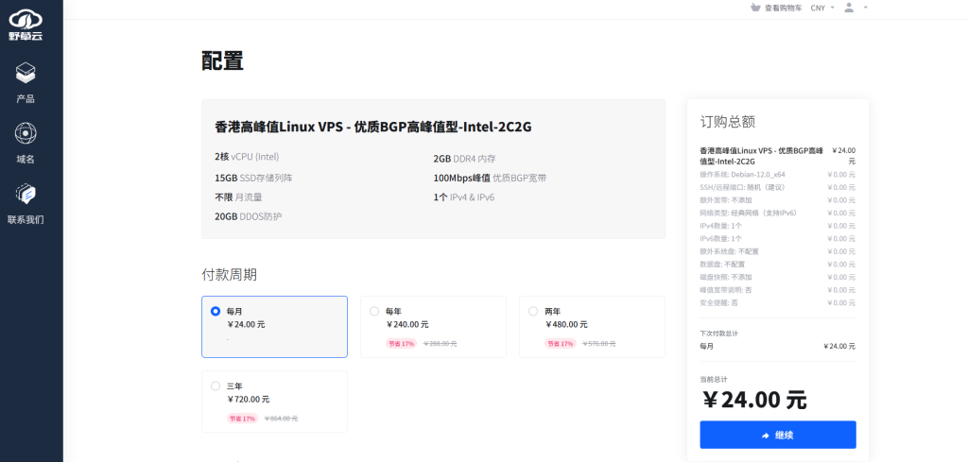Select the 两年 two-year billing radio
The width and height of the screenshot is (968, 462).
533,311
